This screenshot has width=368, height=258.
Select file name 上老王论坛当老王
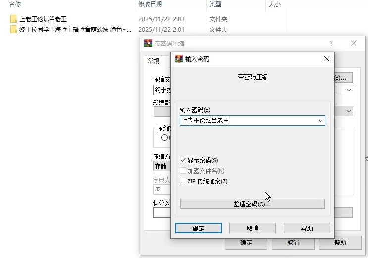pyautogui.click(x=43, y=19)
